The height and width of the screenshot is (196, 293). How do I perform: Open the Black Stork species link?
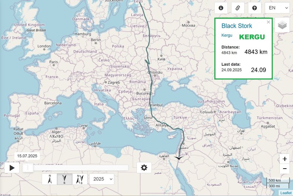click(x=237, y=26)
